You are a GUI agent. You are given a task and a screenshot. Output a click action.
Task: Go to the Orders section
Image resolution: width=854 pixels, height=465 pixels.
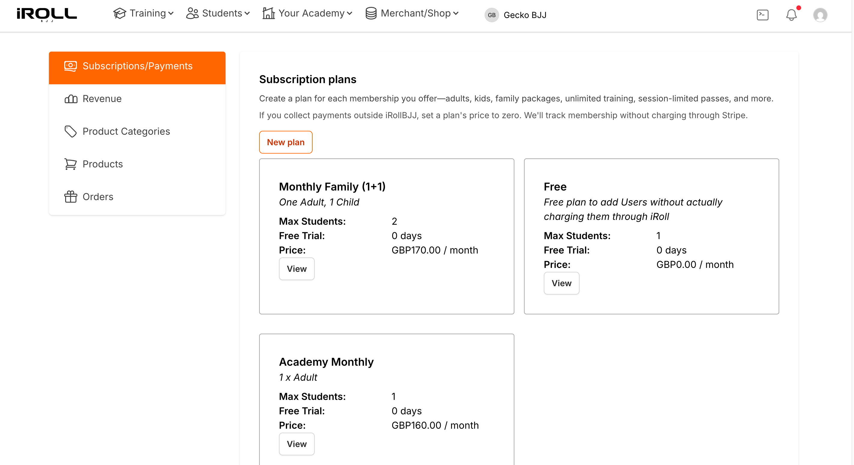[137, 197]
